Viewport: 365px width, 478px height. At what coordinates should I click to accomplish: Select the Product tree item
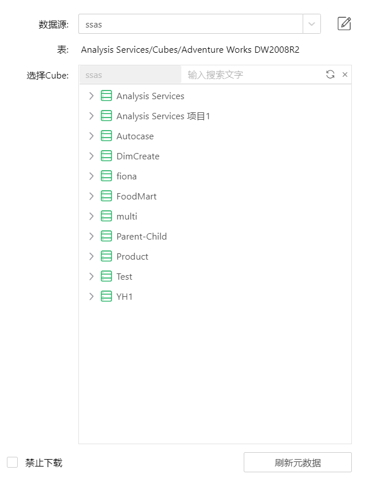click(132, 256)
